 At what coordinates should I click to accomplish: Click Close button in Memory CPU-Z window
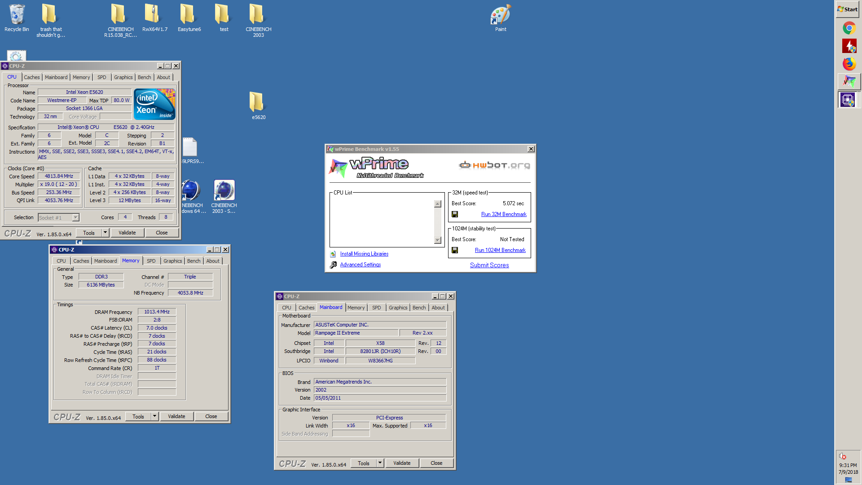(211, 416)
